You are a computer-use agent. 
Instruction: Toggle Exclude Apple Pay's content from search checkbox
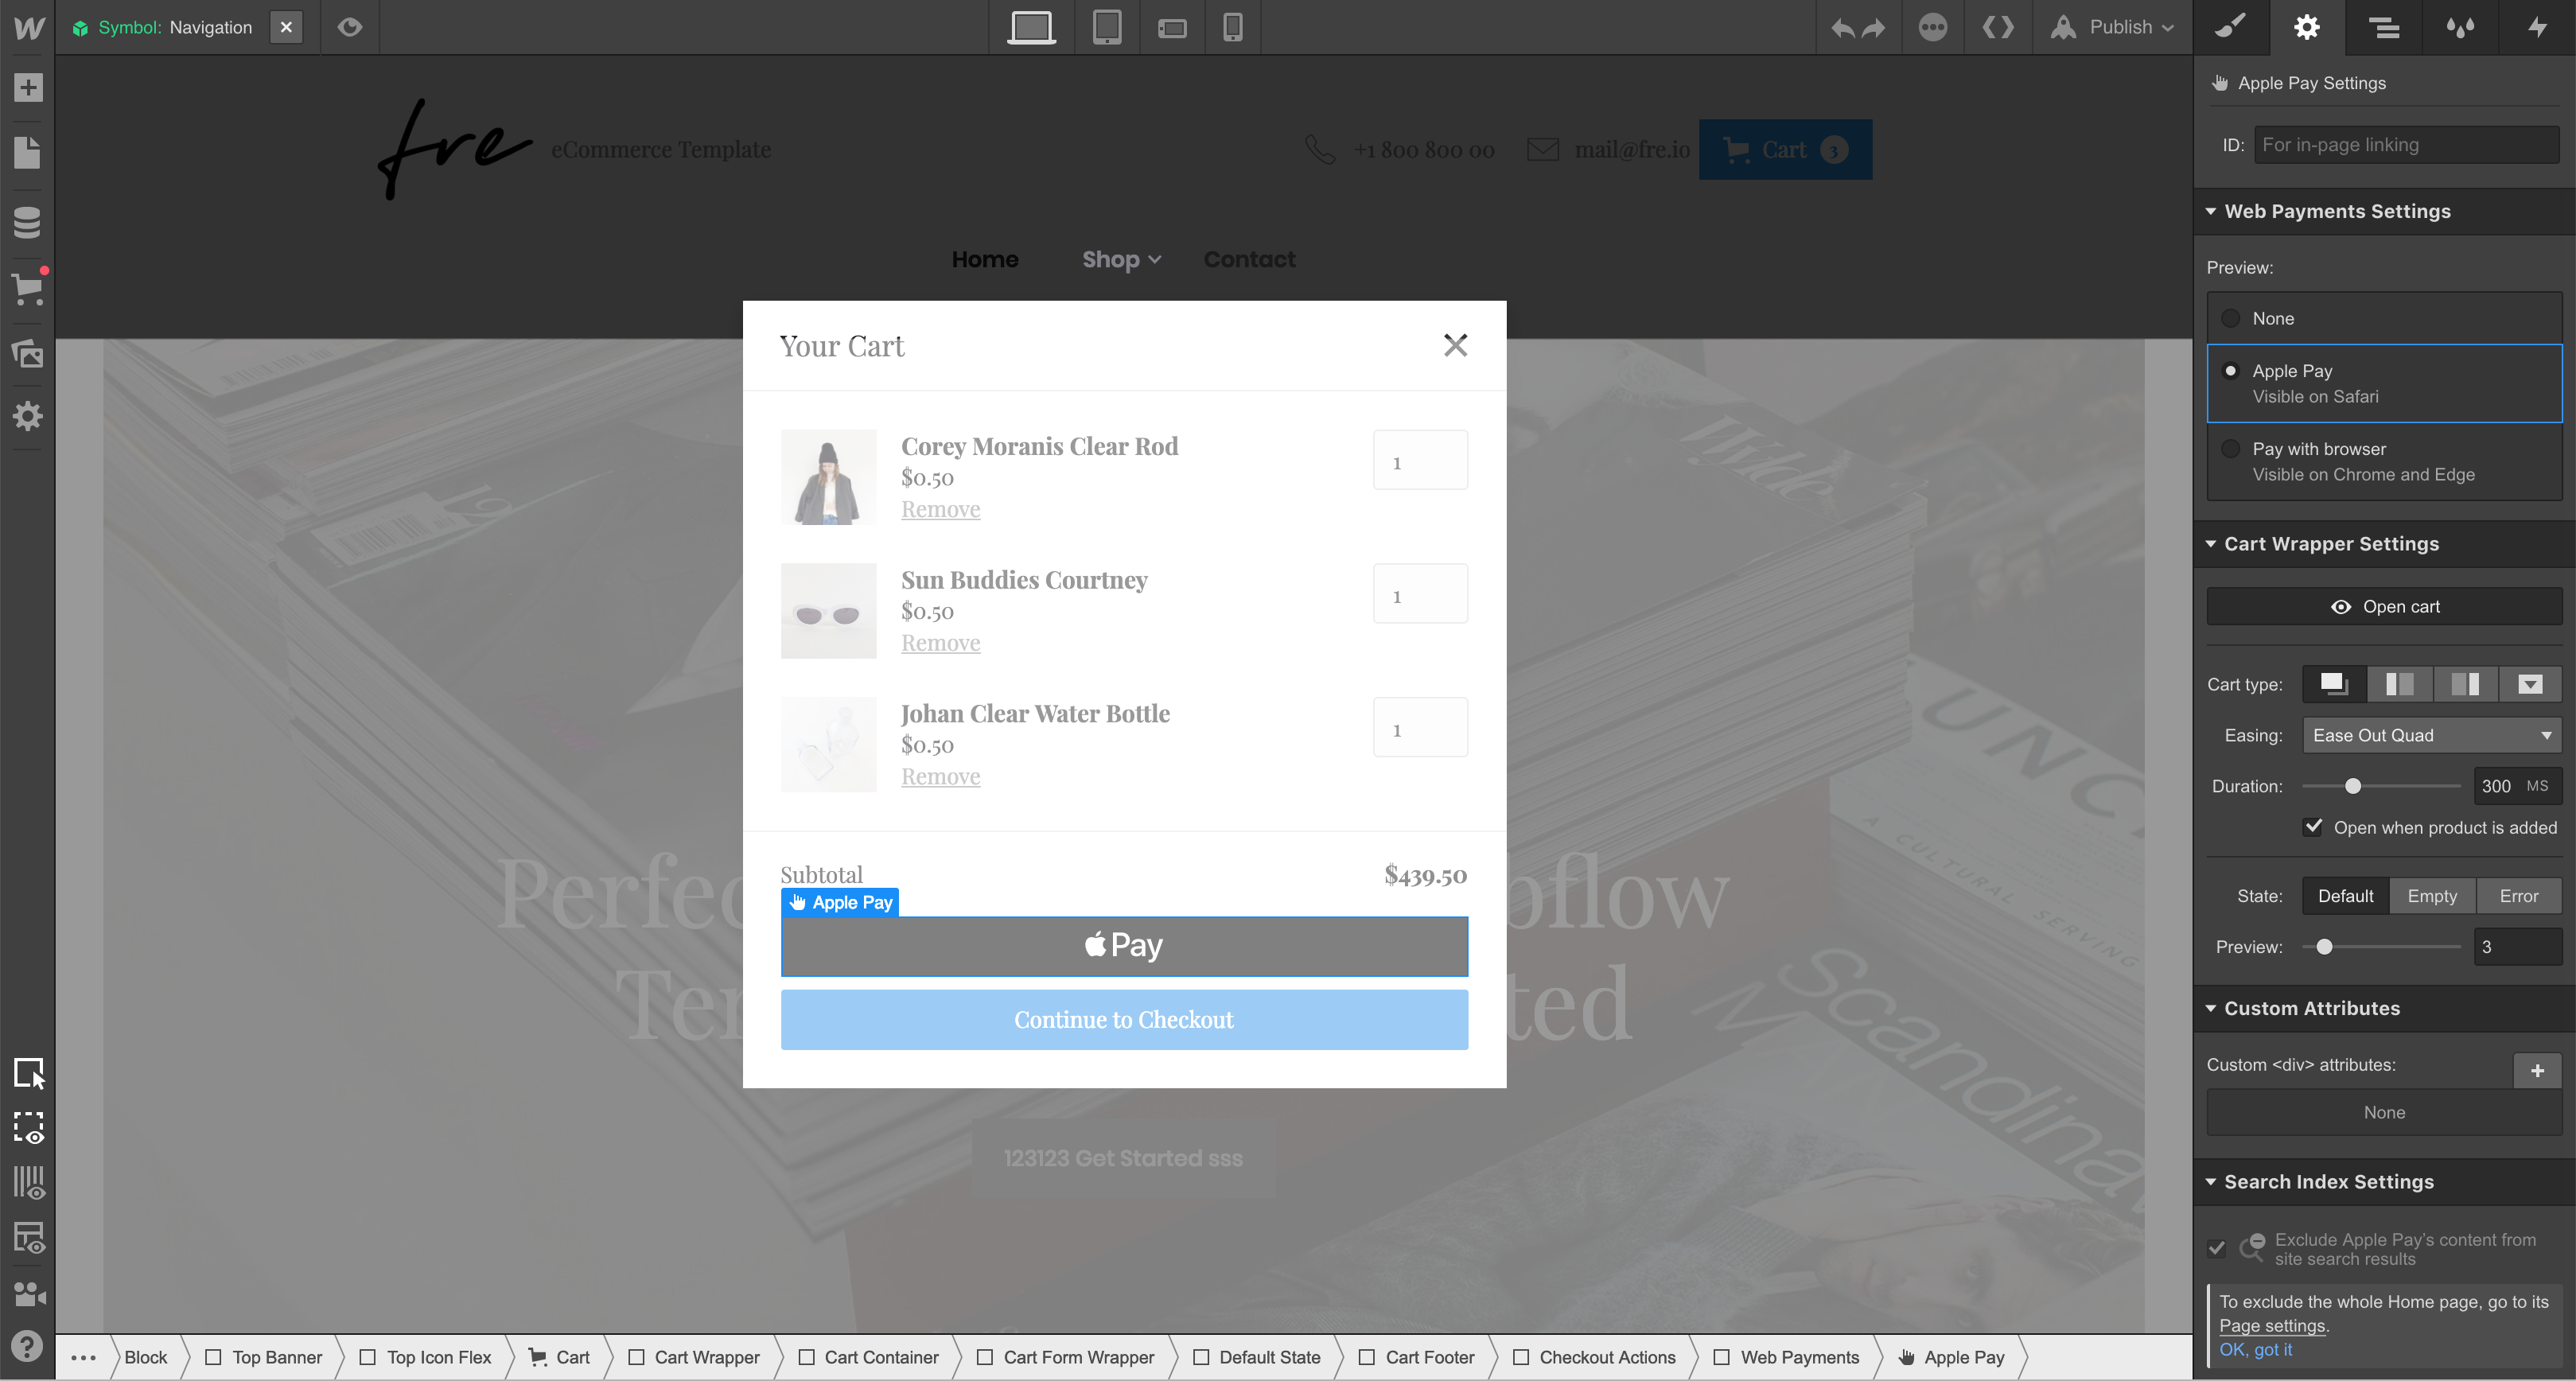tap(2217, 1248)
